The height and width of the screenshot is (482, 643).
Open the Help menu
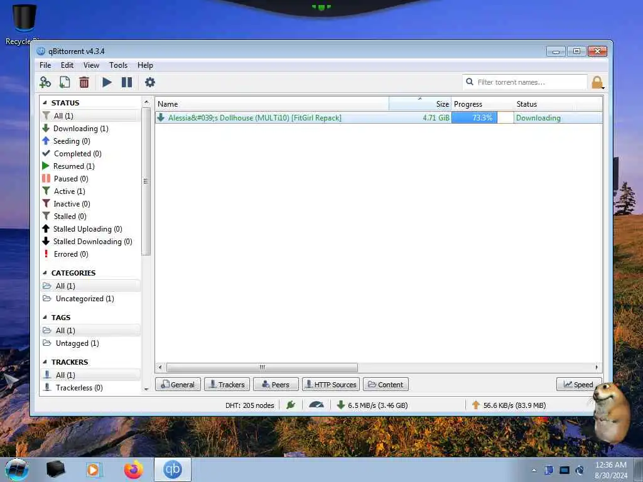[x=145, y=65]
